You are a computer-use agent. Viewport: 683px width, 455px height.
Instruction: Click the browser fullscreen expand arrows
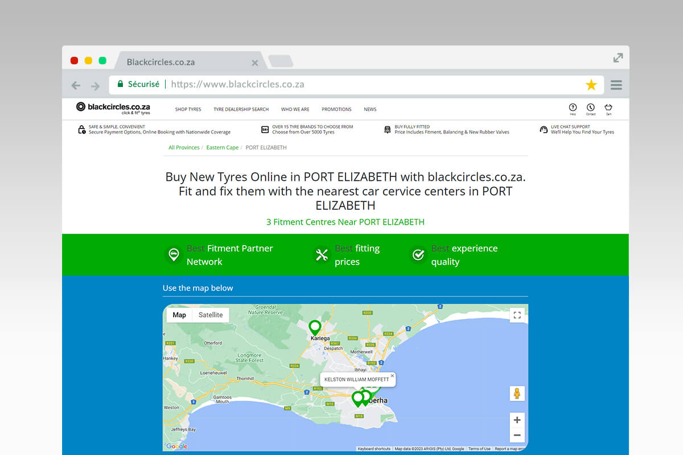tap(618, 57)
